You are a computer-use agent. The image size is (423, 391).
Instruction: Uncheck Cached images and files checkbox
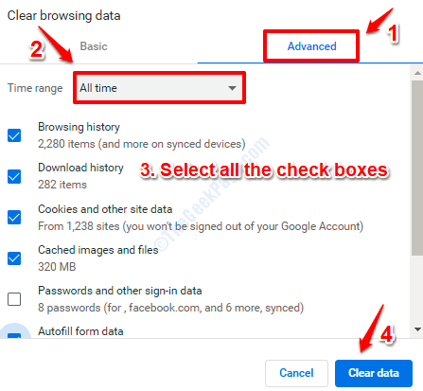point(14,258)
